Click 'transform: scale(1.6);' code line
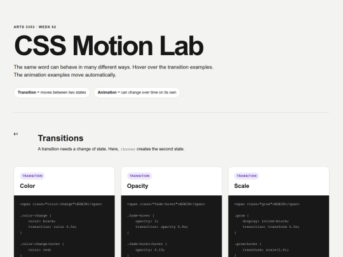This screenshot has width=343, height=257. 266,250
